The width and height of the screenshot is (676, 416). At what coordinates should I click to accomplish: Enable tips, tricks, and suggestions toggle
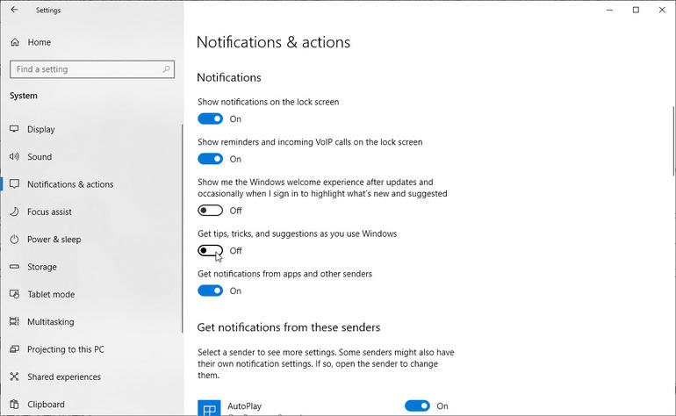(x=211, y=250)
